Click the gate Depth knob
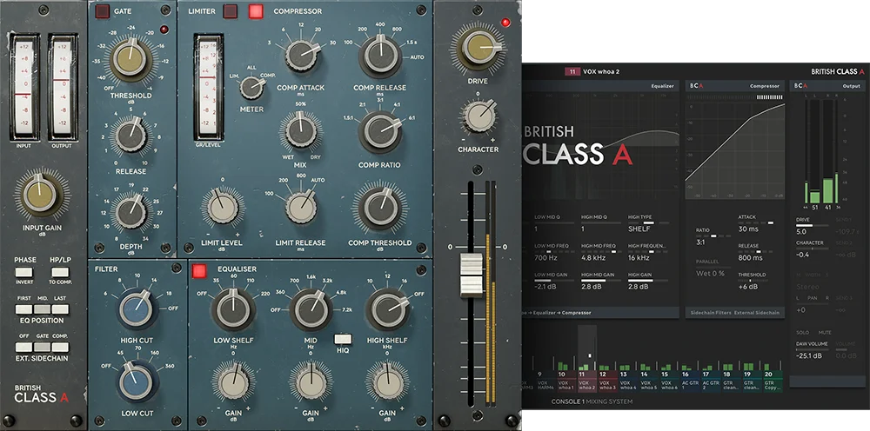 [x=131, y=213]
